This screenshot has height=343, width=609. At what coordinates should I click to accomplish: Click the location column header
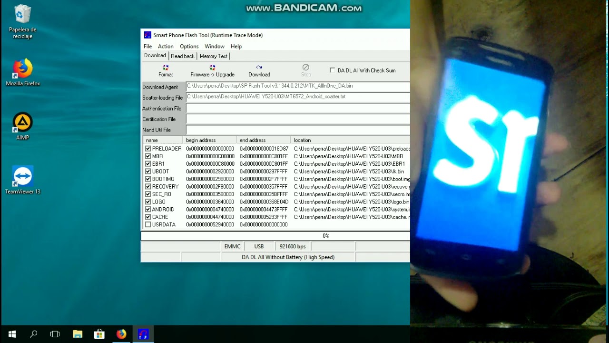pos(350,140)
